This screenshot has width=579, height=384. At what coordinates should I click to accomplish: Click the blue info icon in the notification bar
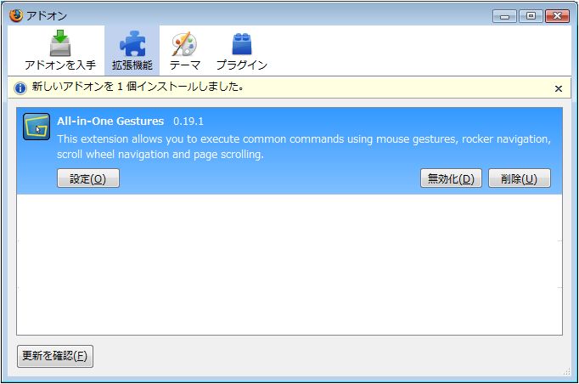coord(20,88)
